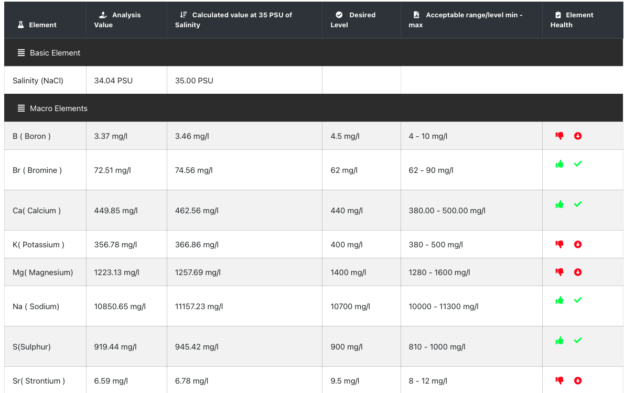This screenshot has height=393, width=625.
Task: Click the 919.44 mg/l analysis value
Action: point(115,347)
